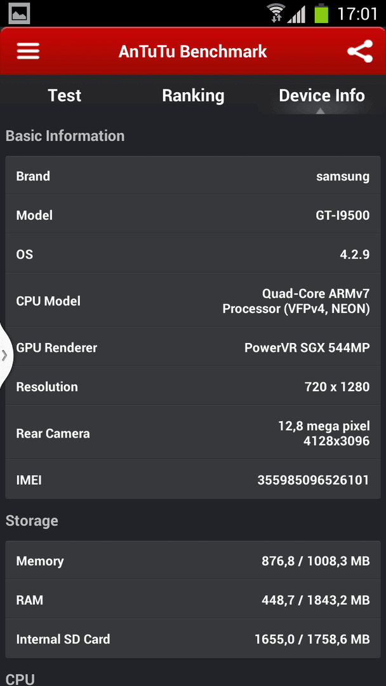Tap the CPU Model row

193,300
